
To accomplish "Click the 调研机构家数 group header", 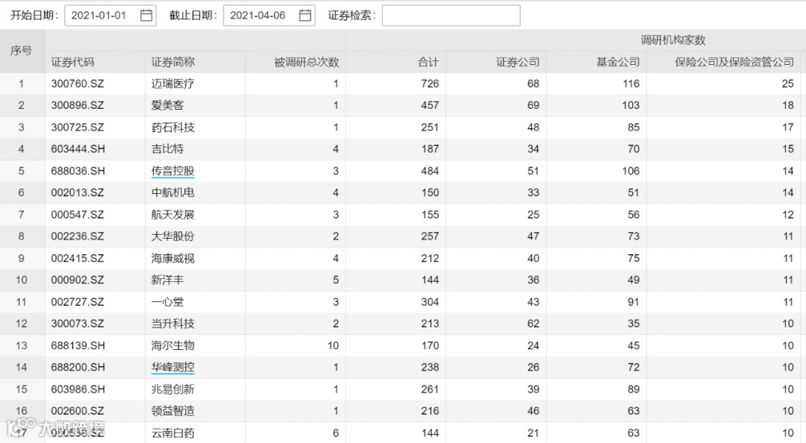I will pos(673,40).
